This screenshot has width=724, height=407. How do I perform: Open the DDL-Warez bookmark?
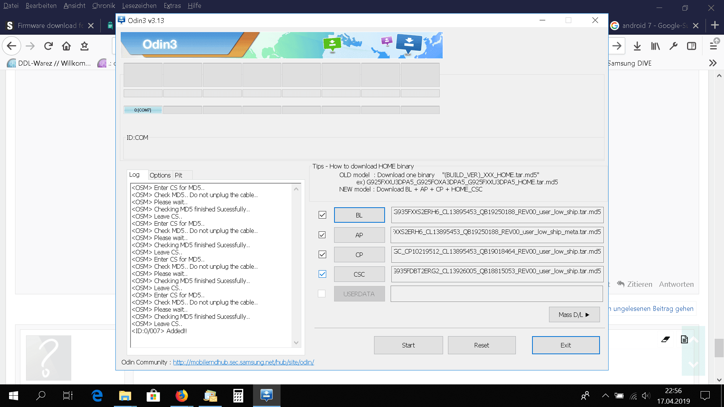(49, 63)
